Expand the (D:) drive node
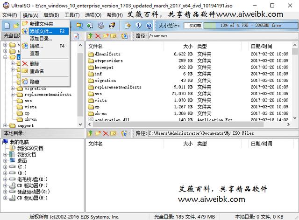The height and width of the screenshot is (220, 299). coord(5,173)
